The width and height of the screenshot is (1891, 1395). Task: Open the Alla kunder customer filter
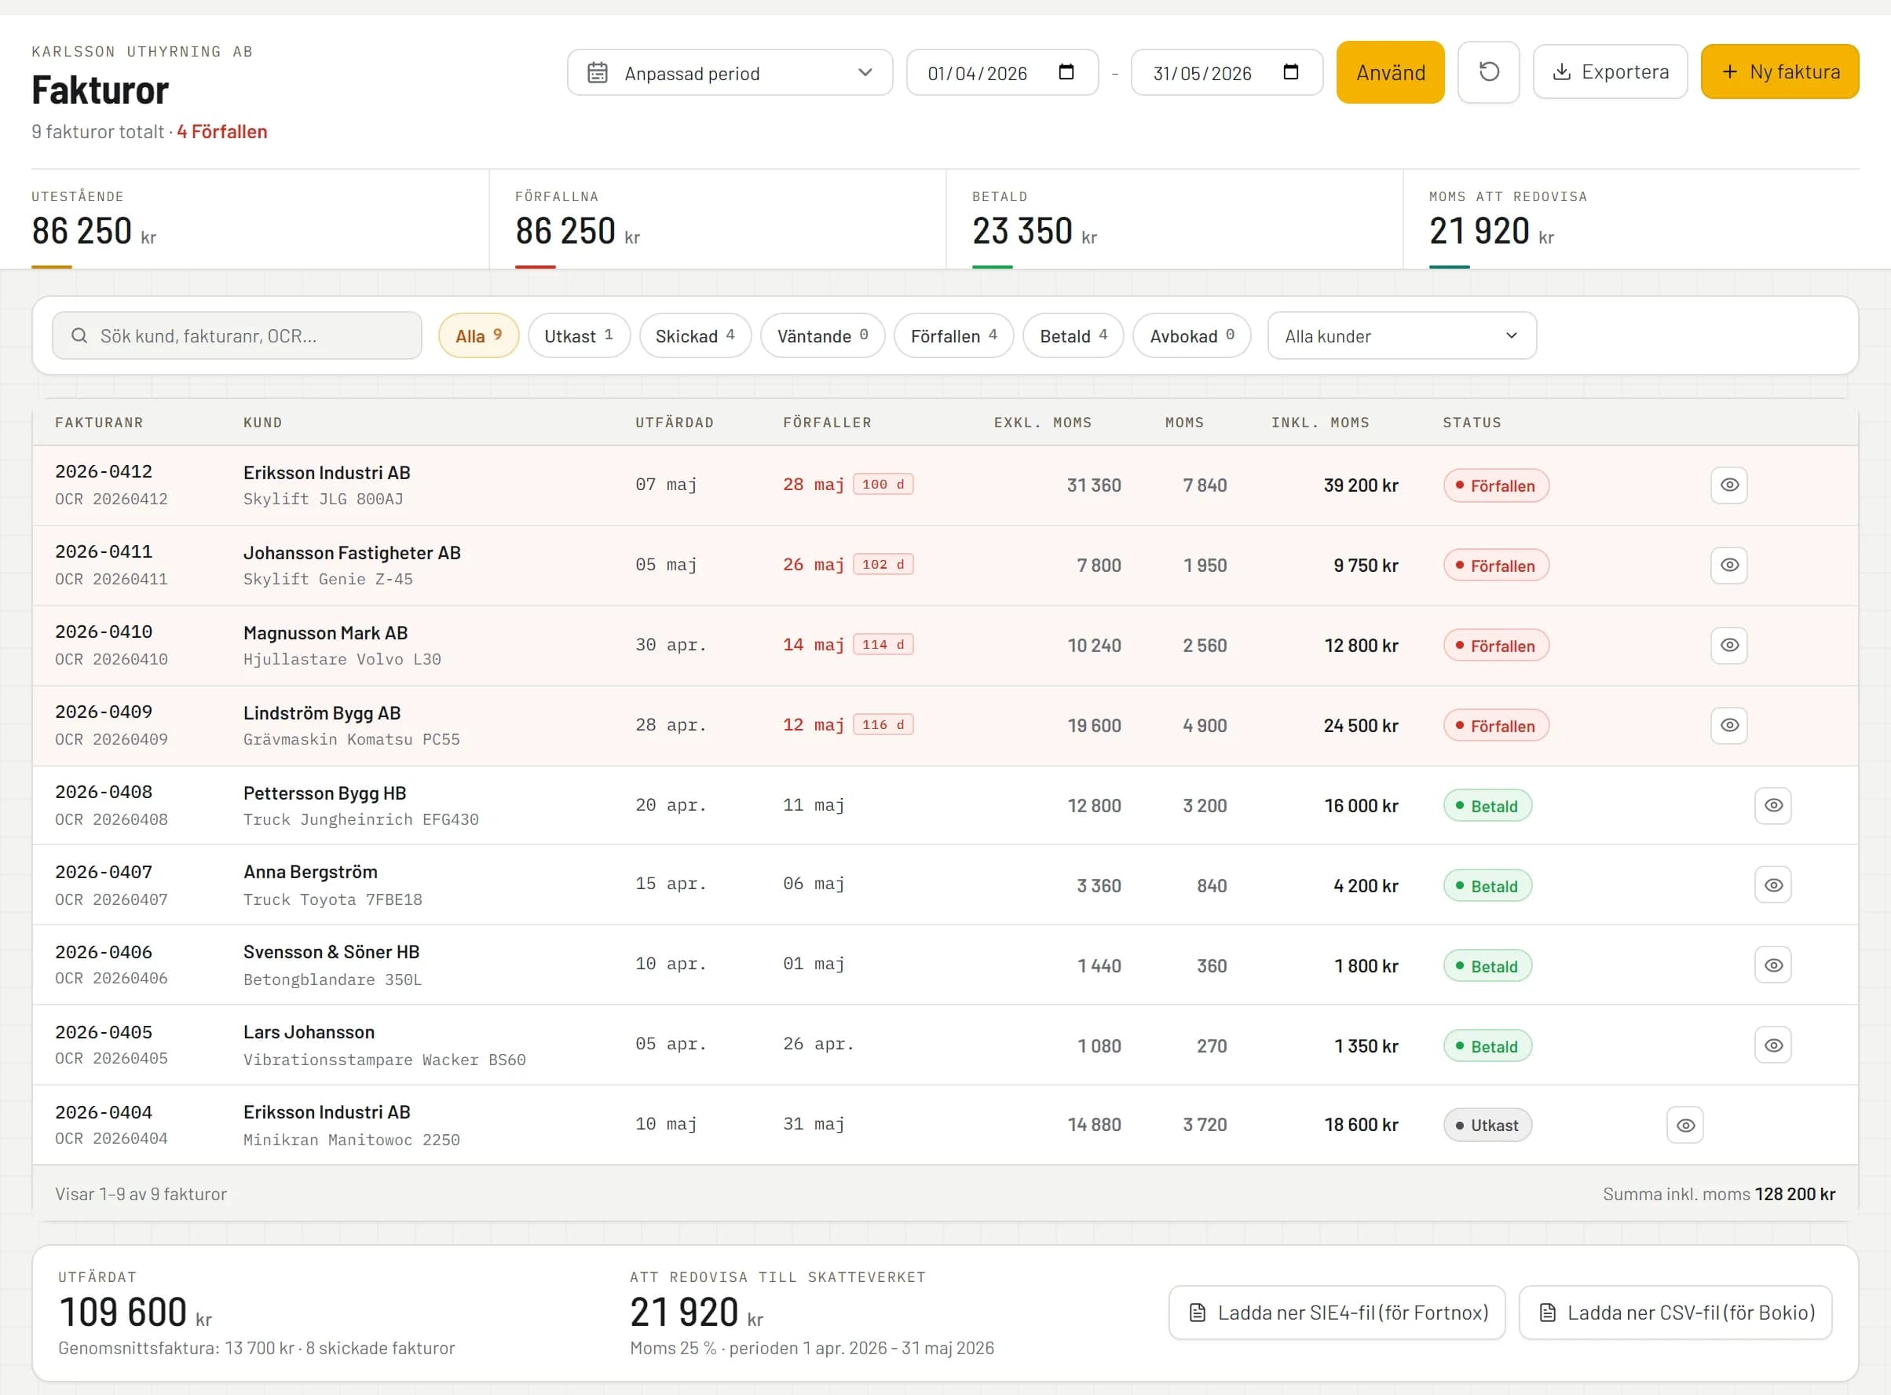coord(1401,336)
